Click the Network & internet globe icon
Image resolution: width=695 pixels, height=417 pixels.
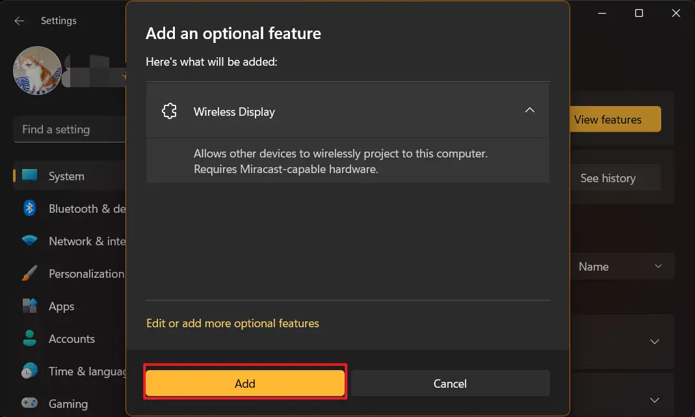[30, 241]
